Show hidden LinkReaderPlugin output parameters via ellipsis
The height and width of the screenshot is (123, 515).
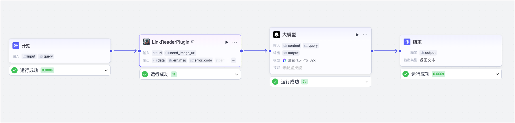[234, 60]
